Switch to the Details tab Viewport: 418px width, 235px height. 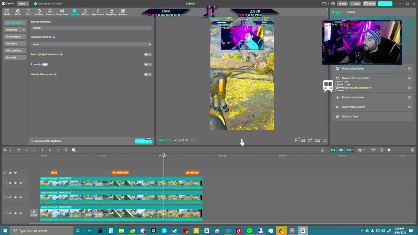[x=351, y=12]
